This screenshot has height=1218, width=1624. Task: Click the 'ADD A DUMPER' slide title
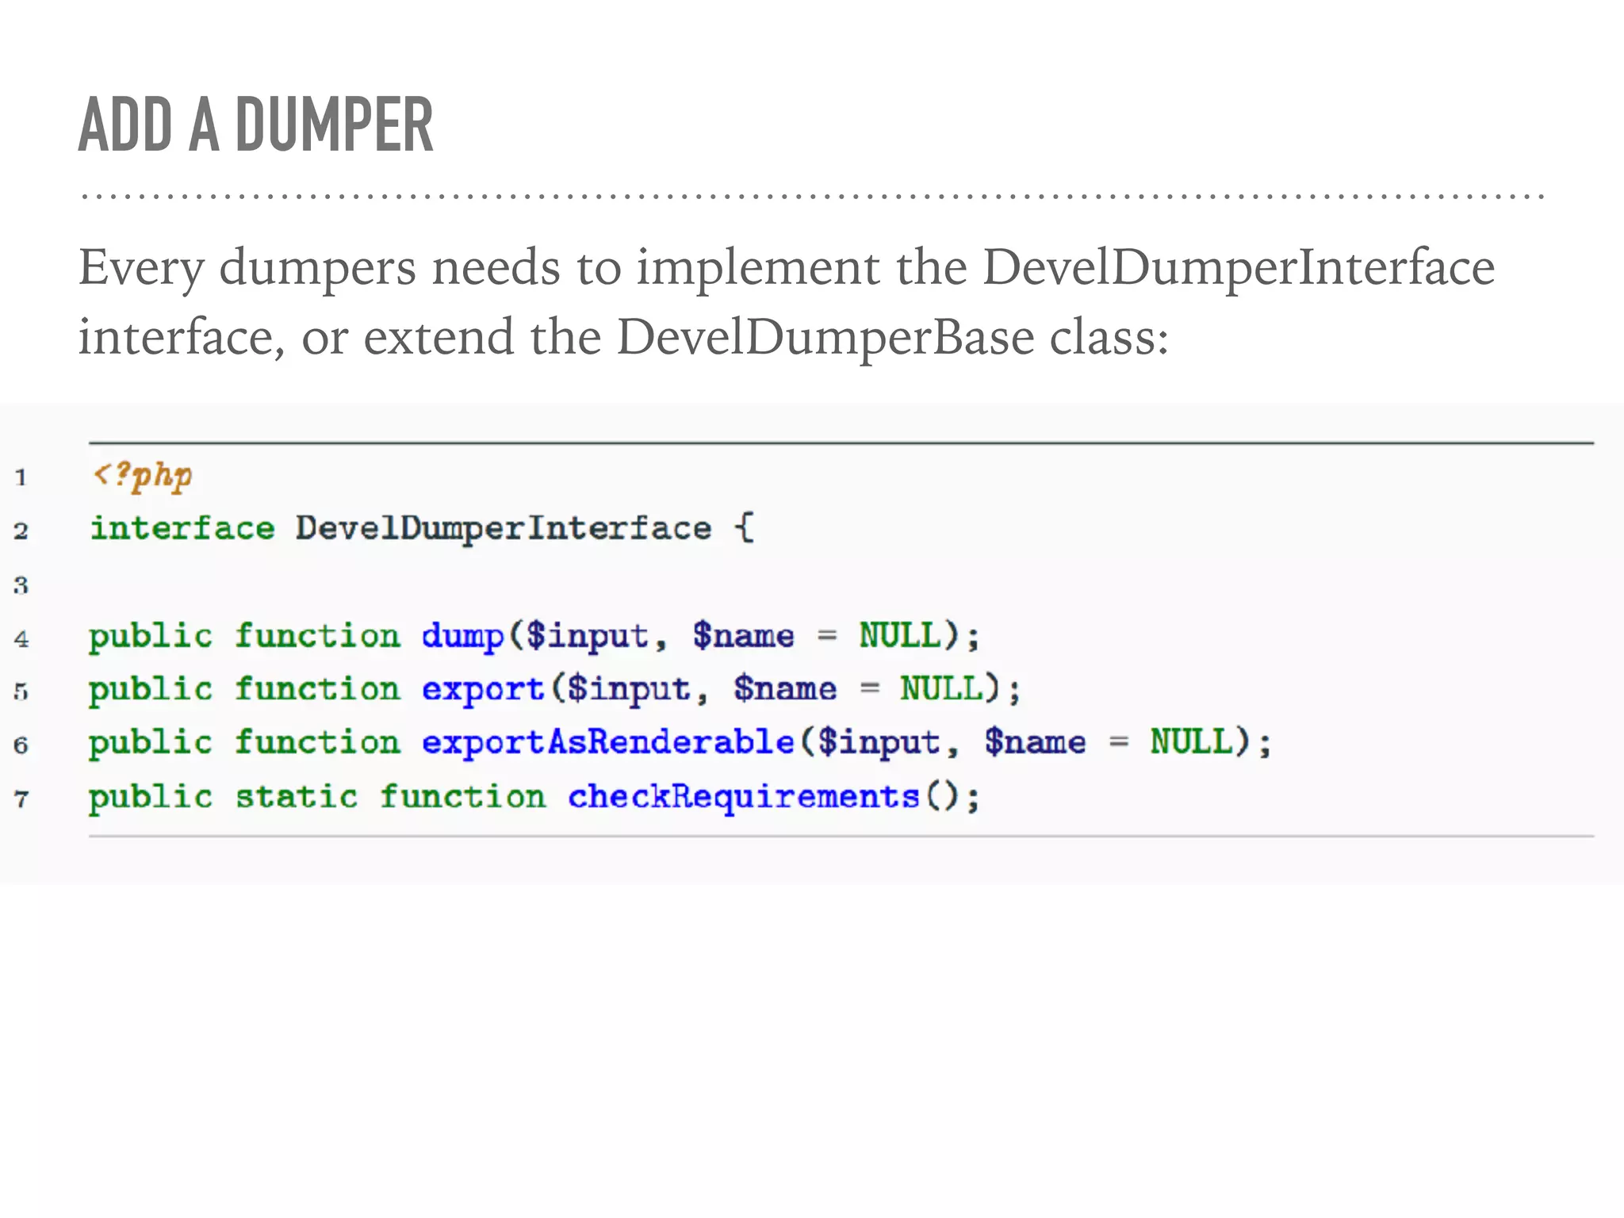256,124
